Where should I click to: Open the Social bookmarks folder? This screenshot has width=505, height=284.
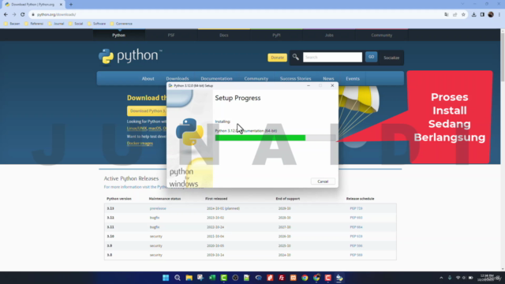pos(76,24)
